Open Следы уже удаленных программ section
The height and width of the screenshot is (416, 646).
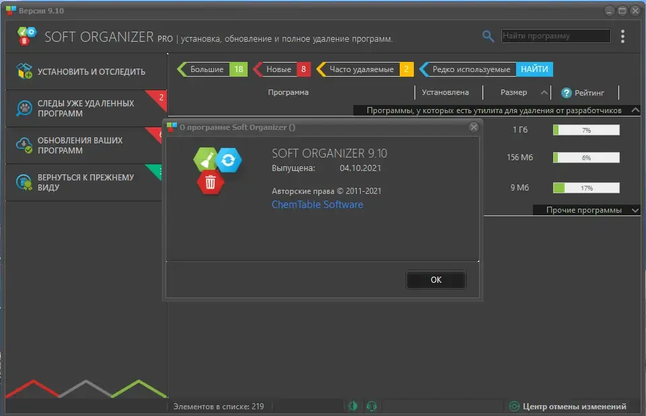(85, 108)
